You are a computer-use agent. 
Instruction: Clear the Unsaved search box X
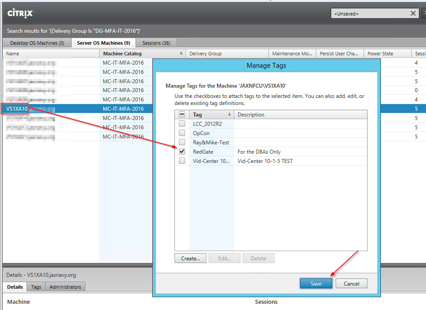tap(413, 13)
